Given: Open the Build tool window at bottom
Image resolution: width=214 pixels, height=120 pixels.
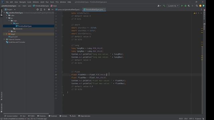Looking at the screenshot, I should pyautogui.click(x=73, y=116).
